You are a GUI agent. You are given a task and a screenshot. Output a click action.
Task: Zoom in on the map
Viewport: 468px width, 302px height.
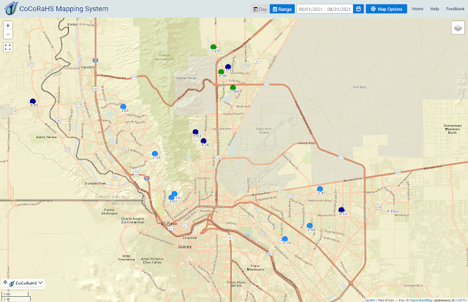[8, 26]
